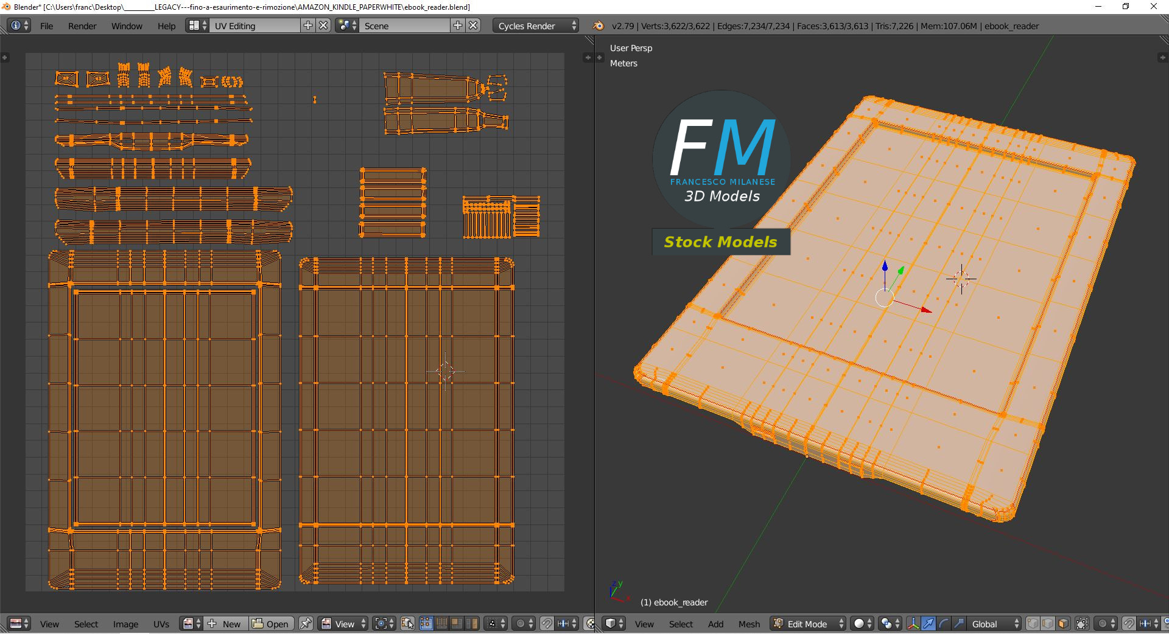Click the UV Editing layout name field
1169x634 pixels.
255,26
